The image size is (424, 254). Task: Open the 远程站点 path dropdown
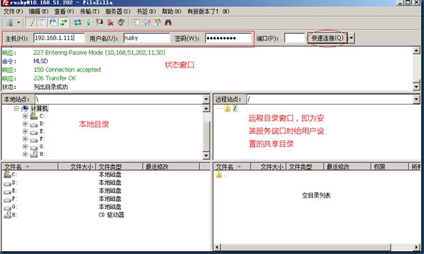(x=416, y=99)
